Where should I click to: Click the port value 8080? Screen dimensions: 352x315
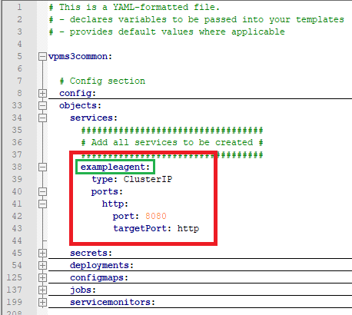click(156, 216)
